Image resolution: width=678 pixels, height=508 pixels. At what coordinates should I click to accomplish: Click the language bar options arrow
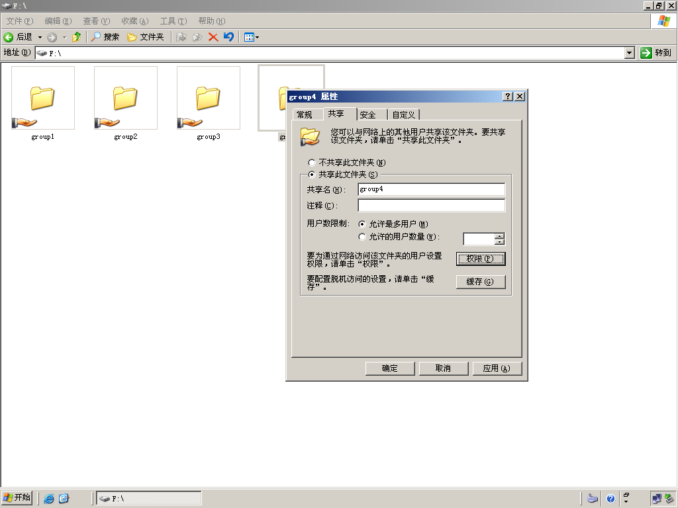pos(626,501)
